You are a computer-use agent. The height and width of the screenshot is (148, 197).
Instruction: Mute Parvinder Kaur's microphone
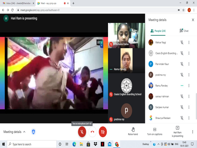(182, 64)
